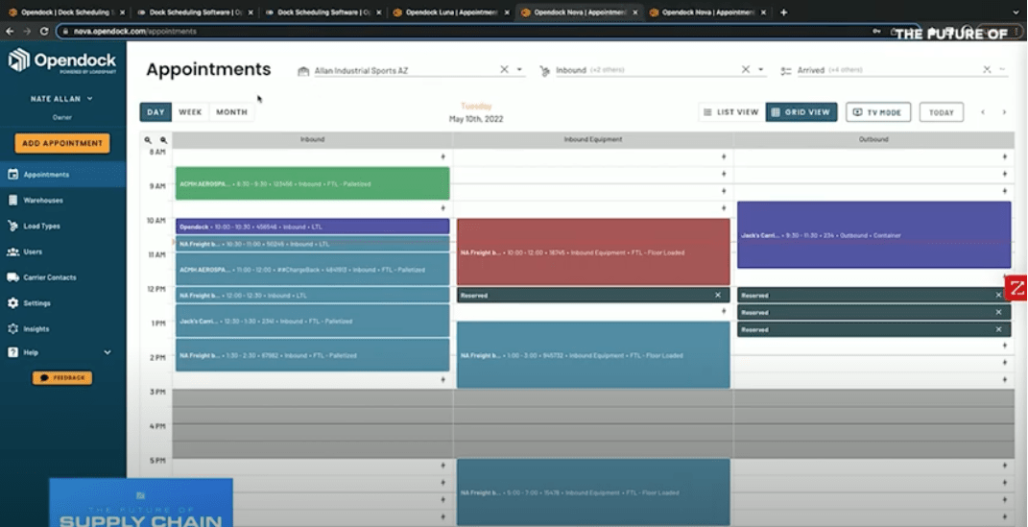The width and height of the screenshot is (1028, 527).
Task: Open Jack's Carri 9:30-11:30 Outbound appointment
Action: pos(873,234)
